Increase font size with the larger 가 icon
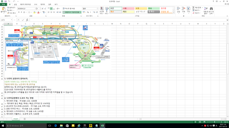Image resolution: width=229 pixels, height=128 pixels. tap(42, 9)
